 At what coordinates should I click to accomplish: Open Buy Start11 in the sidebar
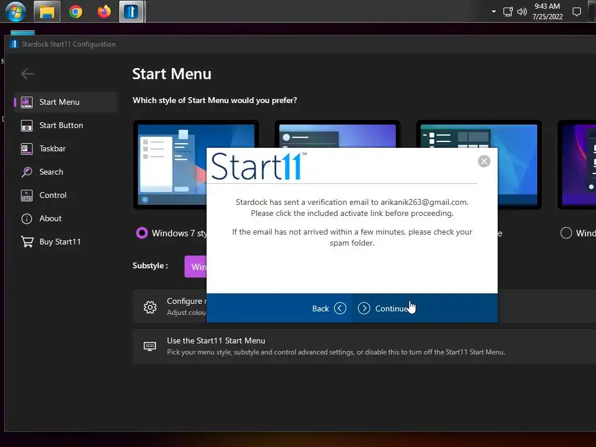point(65,242)
